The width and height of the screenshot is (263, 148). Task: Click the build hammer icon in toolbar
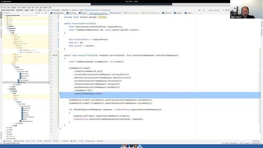point(204,10)
